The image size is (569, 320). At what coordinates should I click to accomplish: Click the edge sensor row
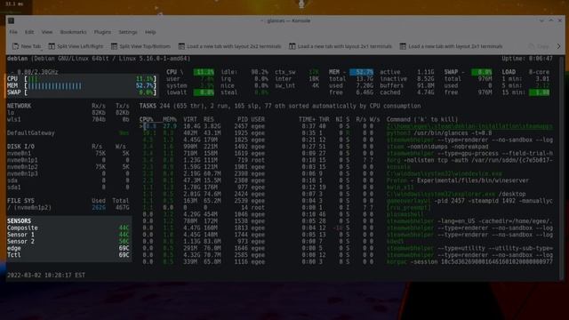coord(68,248)
